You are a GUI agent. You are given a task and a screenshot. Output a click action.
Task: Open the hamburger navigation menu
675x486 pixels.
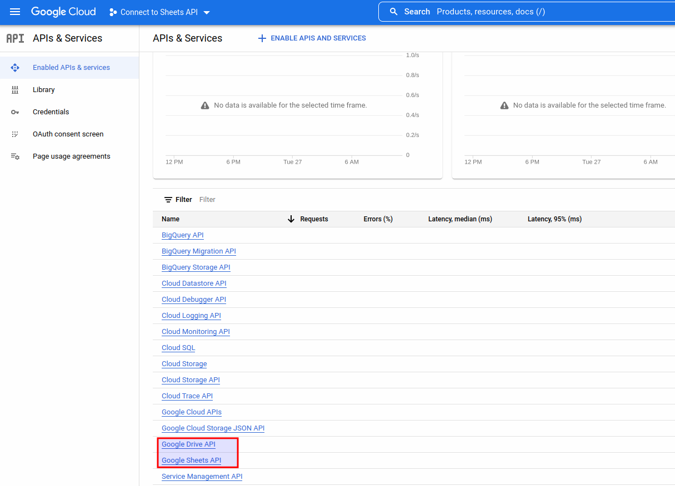point(15,12)
